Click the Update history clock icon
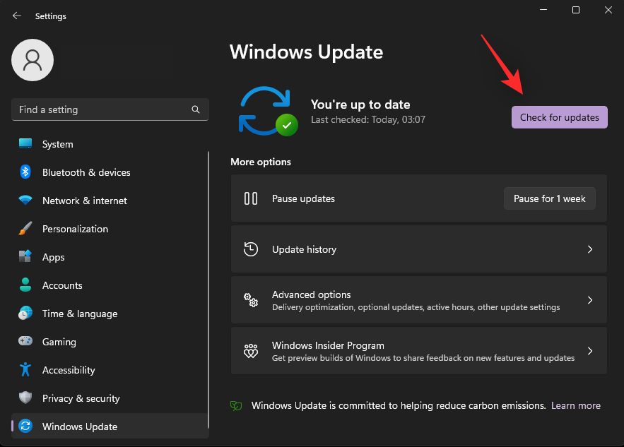 [251, 249]
